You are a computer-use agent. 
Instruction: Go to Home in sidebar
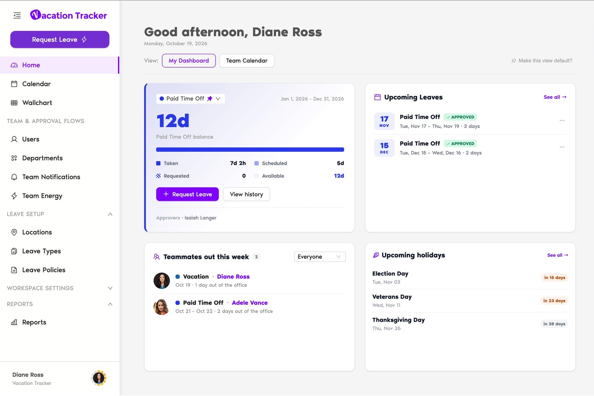click(x=59, y=65)
